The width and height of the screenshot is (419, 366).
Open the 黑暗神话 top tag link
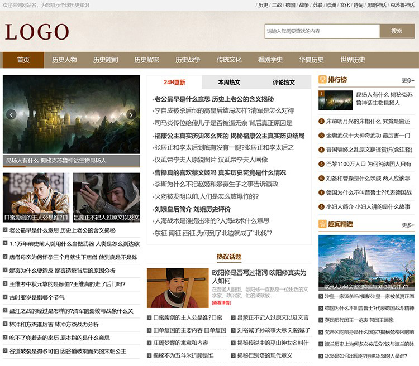(377, 5)
